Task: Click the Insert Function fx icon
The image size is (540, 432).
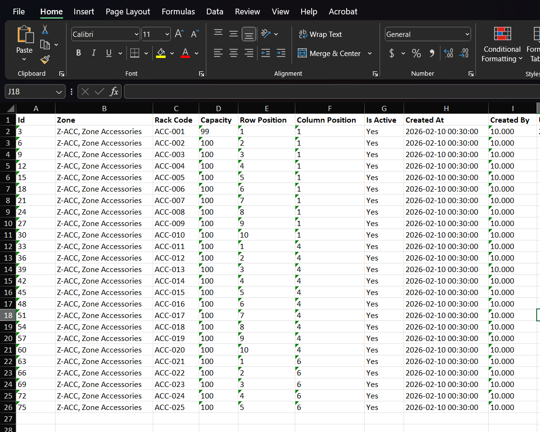Action: [x=114, y=91]
